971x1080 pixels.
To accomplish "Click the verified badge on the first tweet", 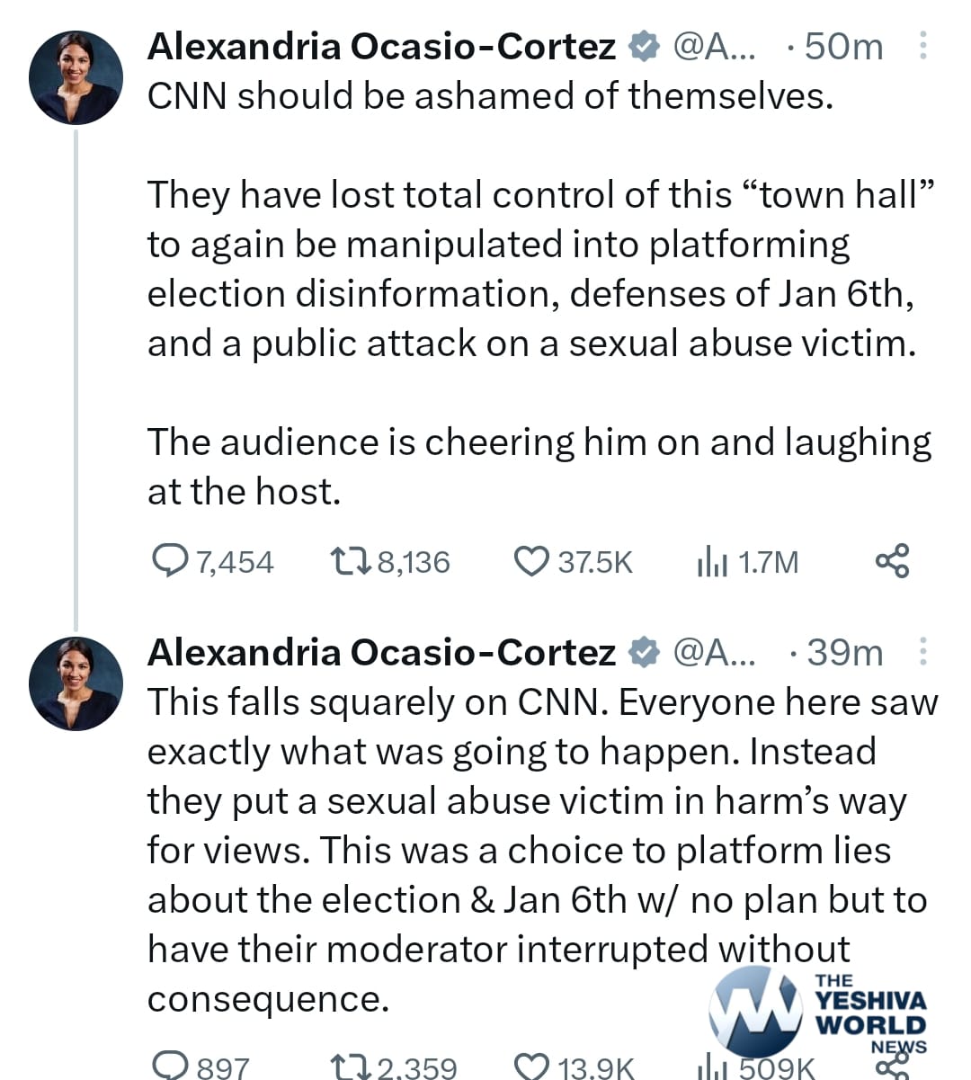I will tap(643, 47).
